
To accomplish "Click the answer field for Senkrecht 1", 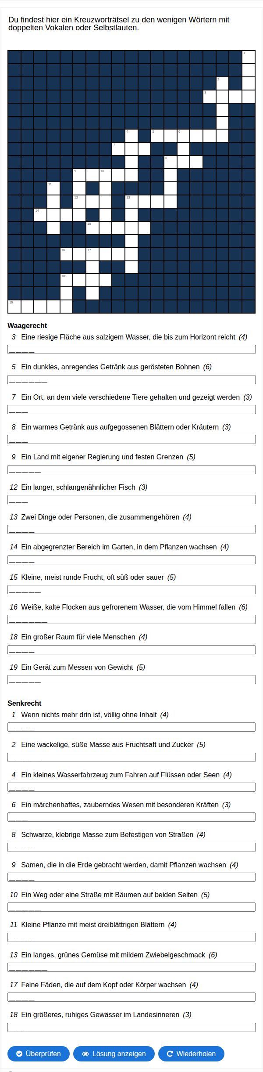I will tap(131, 727).
